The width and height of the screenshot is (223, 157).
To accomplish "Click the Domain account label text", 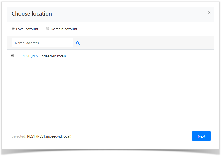I will tap(64, 29).
